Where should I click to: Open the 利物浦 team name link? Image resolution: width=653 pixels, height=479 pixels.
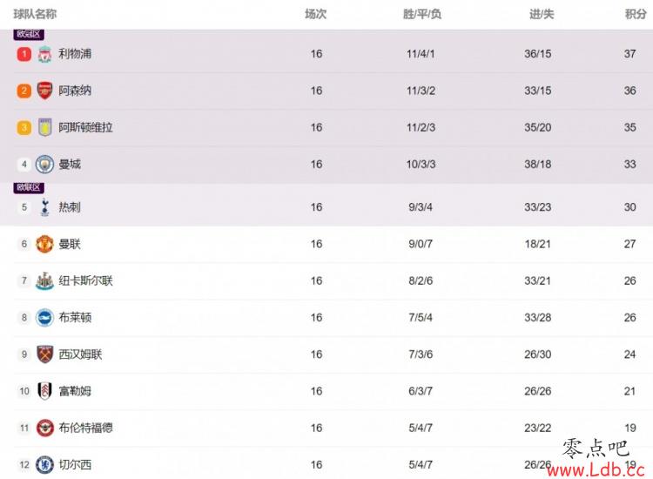(75, 54)
